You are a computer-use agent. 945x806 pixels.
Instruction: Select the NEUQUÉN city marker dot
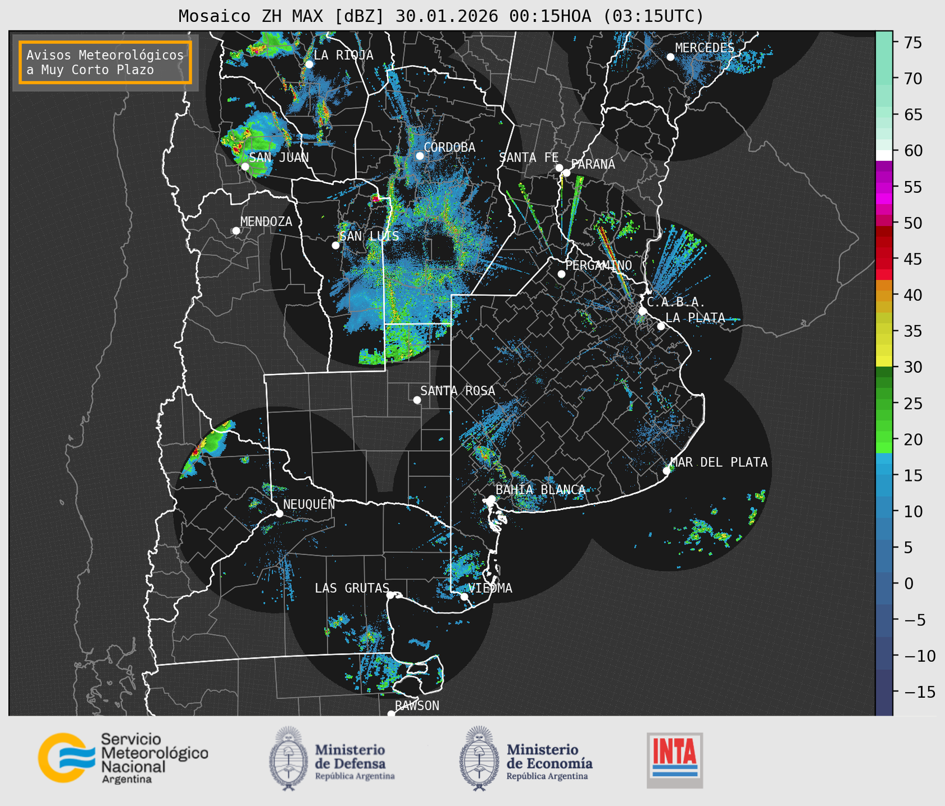click(x=279, y=513)
